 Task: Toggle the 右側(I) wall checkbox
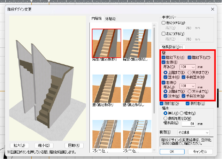[x=164, y=83]
